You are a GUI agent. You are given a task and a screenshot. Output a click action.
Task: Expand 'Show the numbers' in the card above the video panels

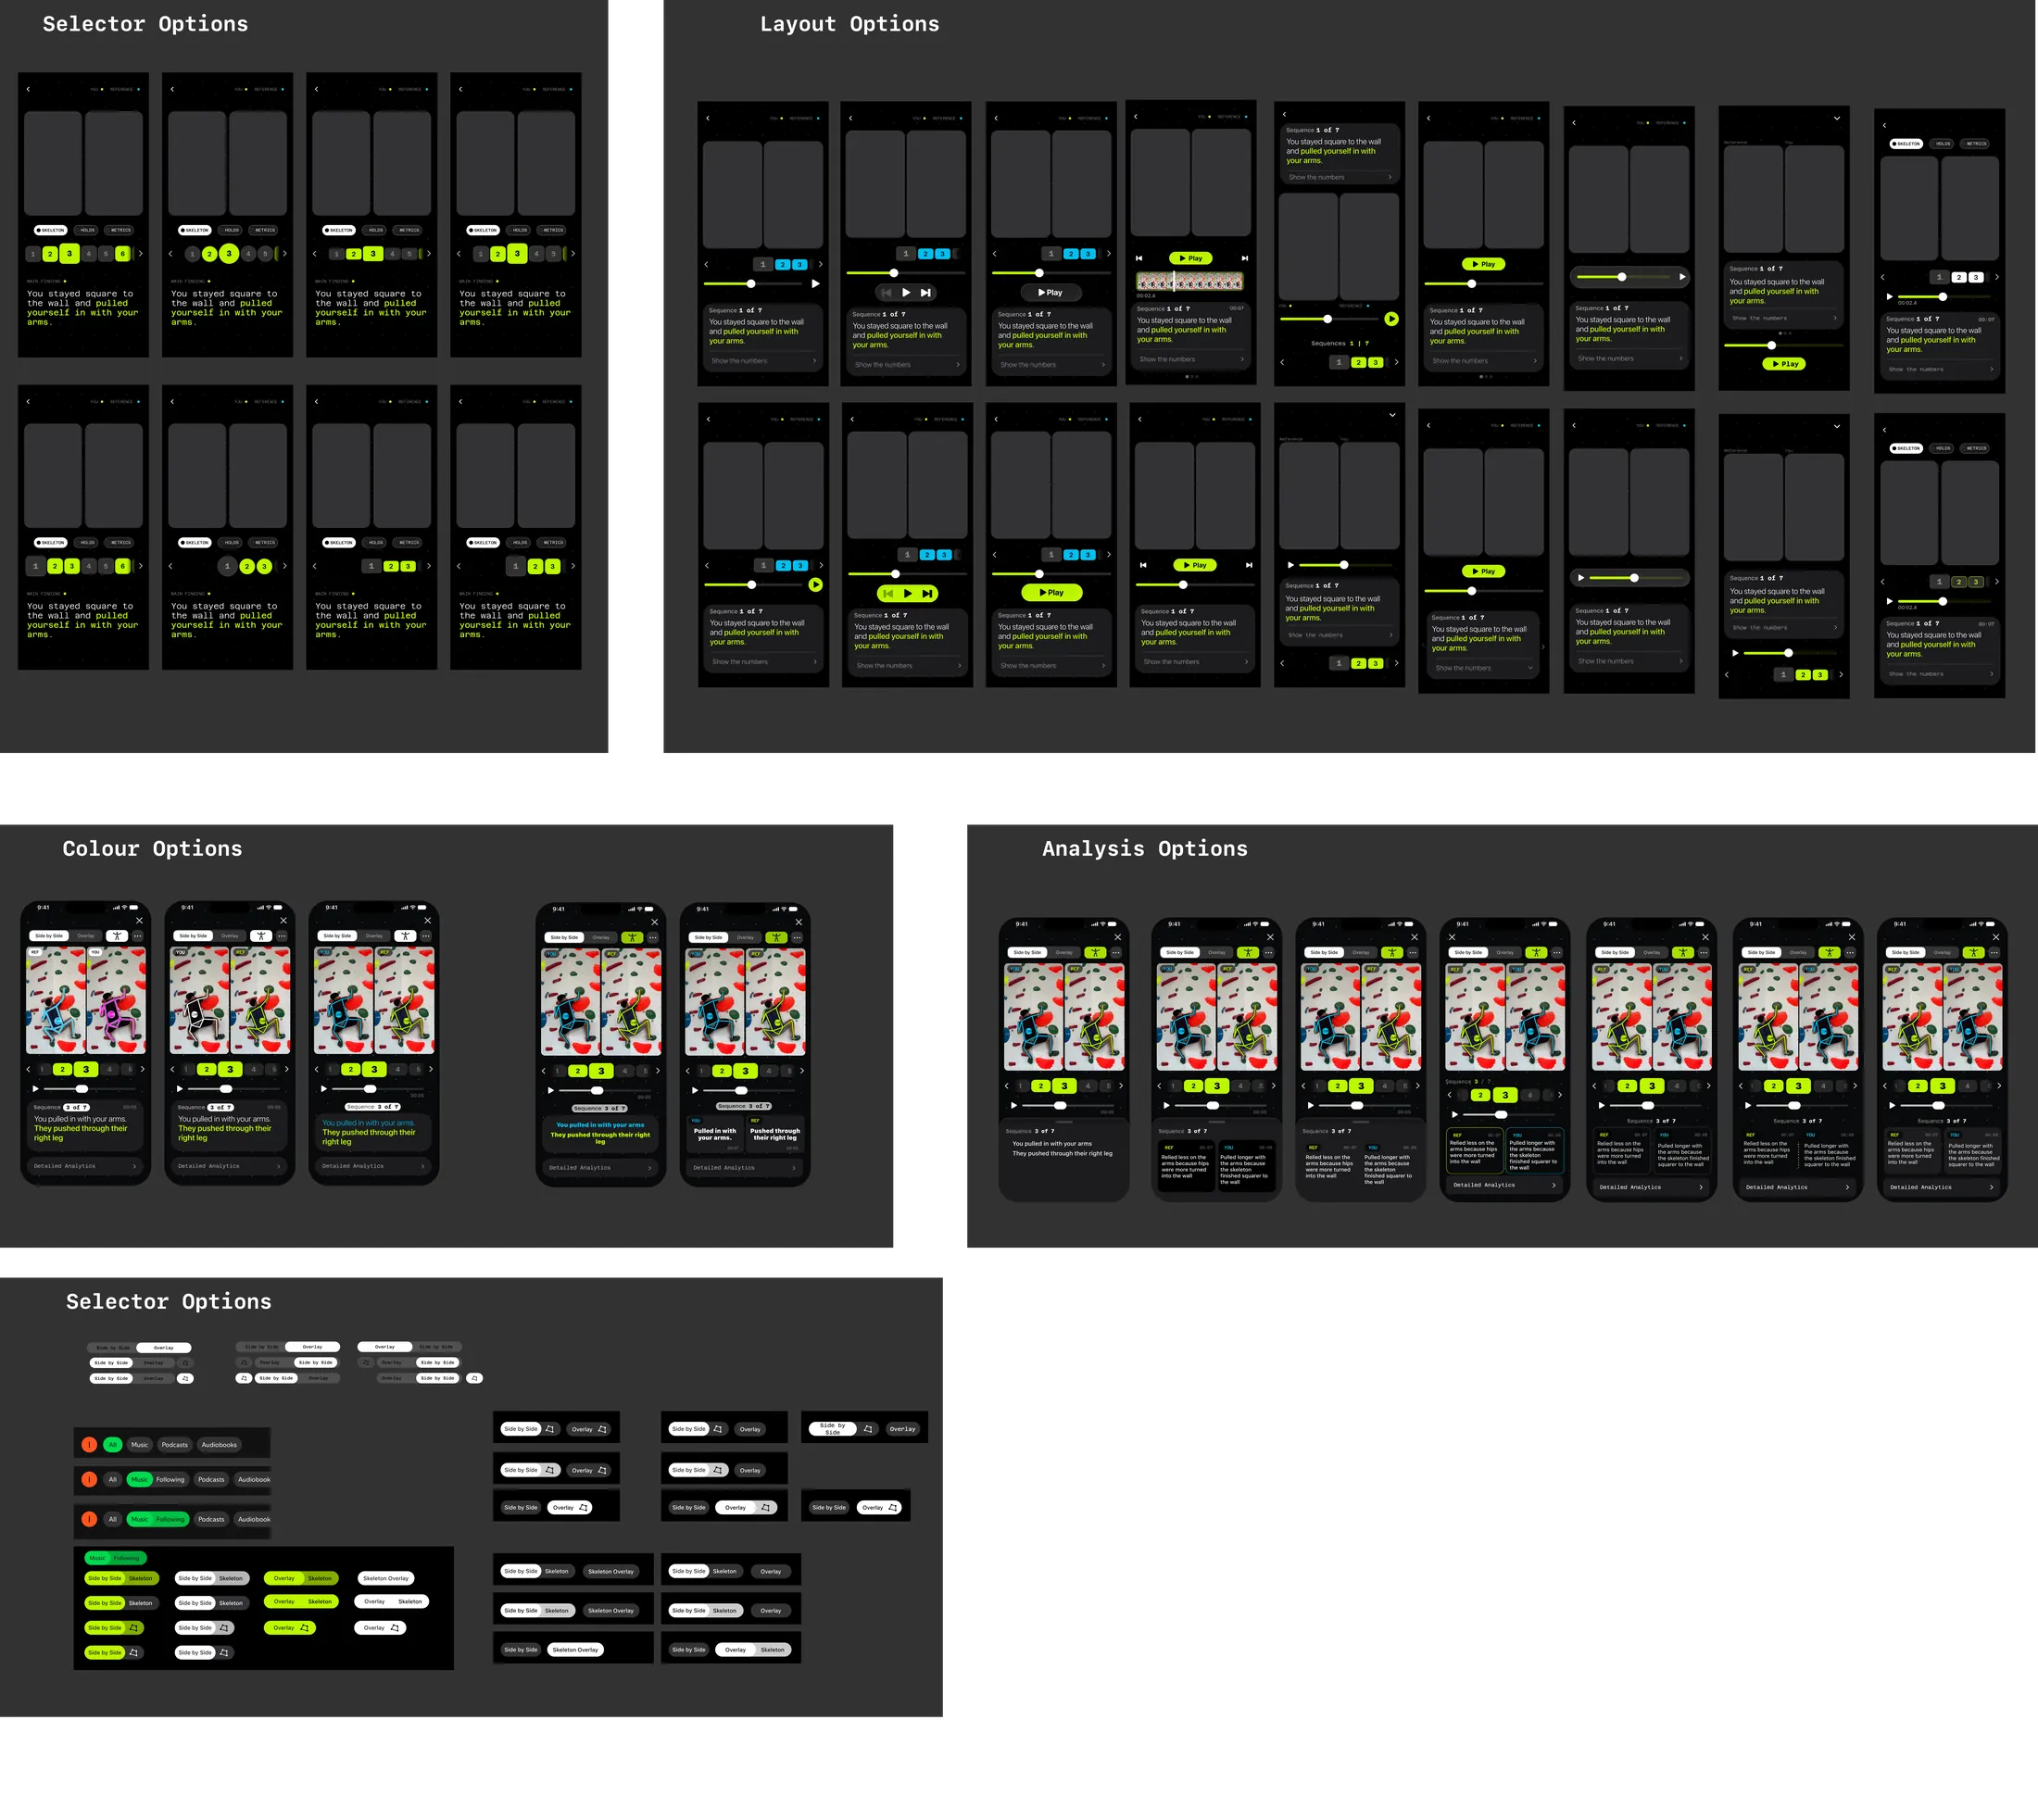pos(1340,177)
